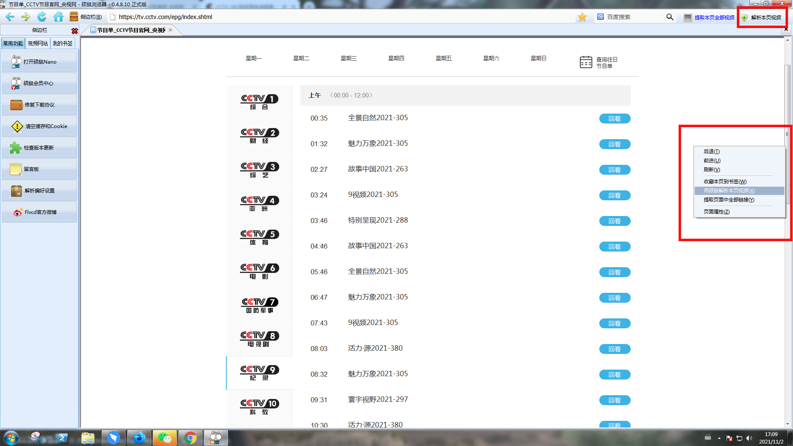This screenshot has width=793, height=446.
Task: Click 回看 for the 00:35 全景自然 program
Action: (x=615, y=119)
